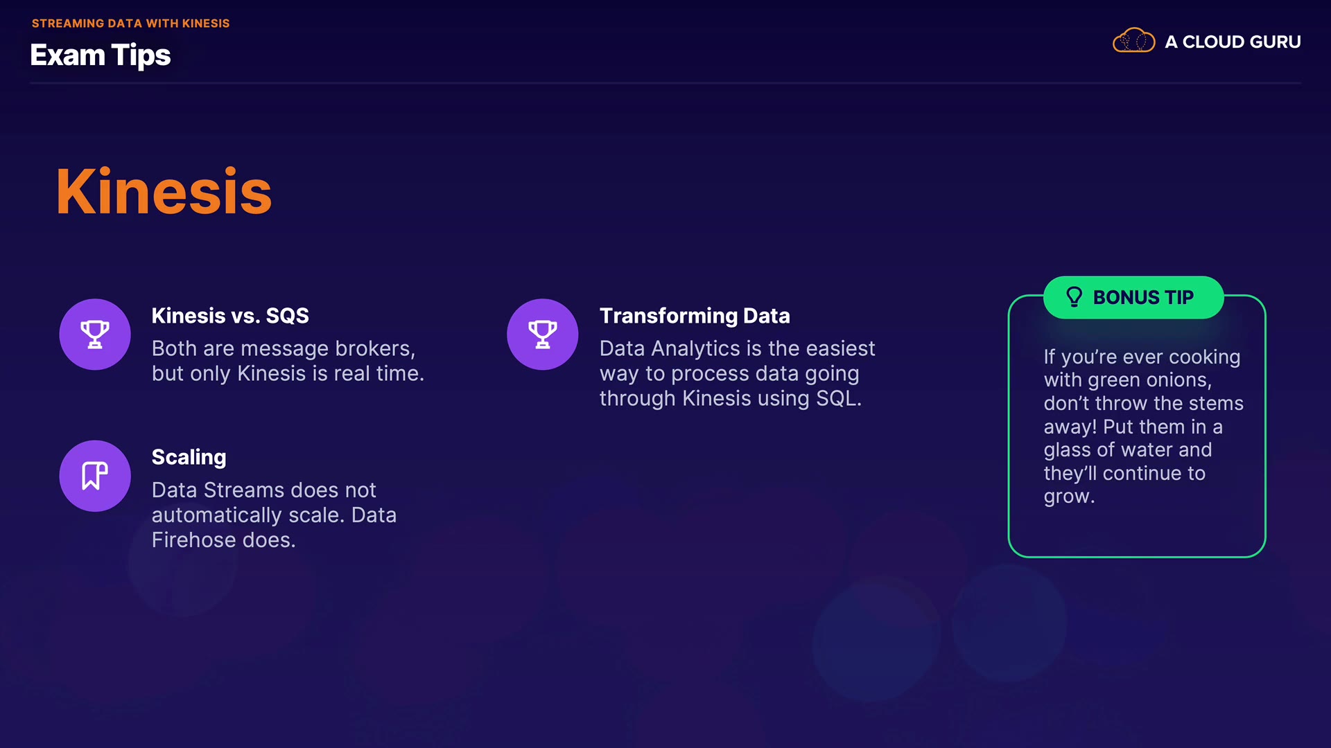
Task: Select the green BONUS TIP label text
Action: [1143, 298]
